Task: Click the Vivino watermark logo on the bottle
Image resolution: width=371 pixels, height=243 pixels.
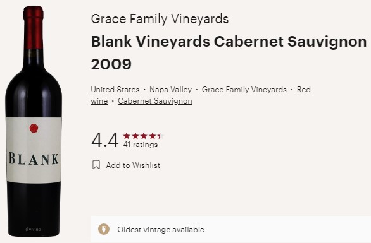Action: (34, 229)
